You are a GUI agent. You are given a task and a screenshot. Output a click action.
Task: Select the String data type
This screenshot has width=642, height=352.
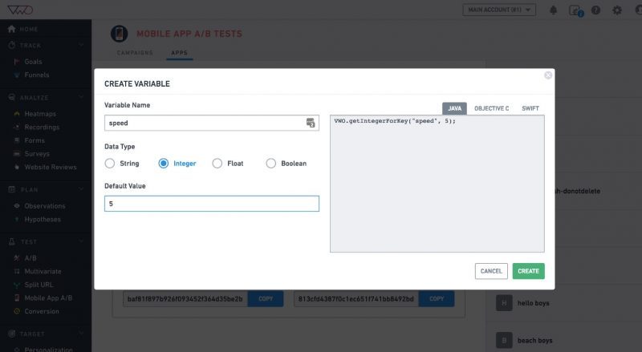(110, 164)
